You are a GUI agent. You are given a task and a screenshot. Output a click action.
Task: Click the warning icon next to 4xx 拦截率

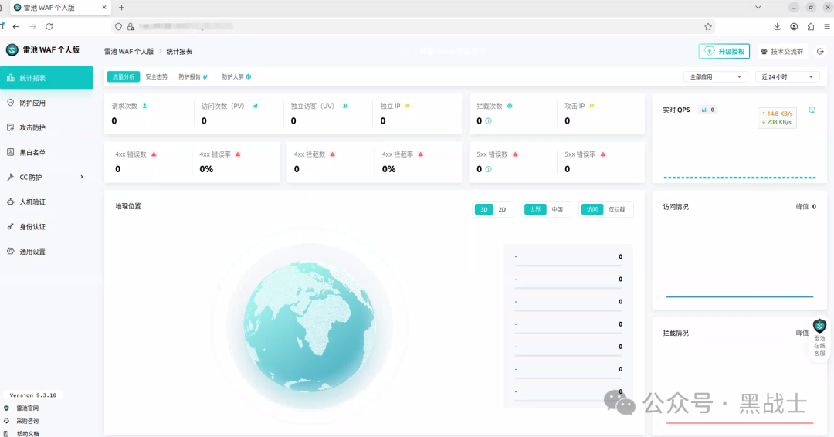pyautogui.click(x=421, y=154)
